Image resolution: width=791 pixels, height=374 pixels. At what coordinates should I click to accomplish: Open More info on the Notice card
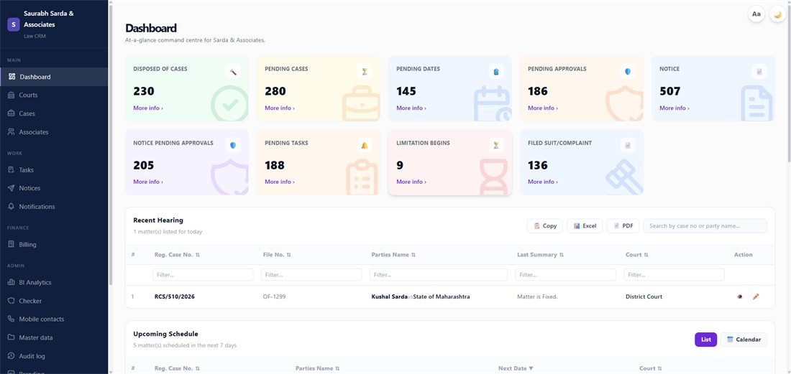pos(674,108)
